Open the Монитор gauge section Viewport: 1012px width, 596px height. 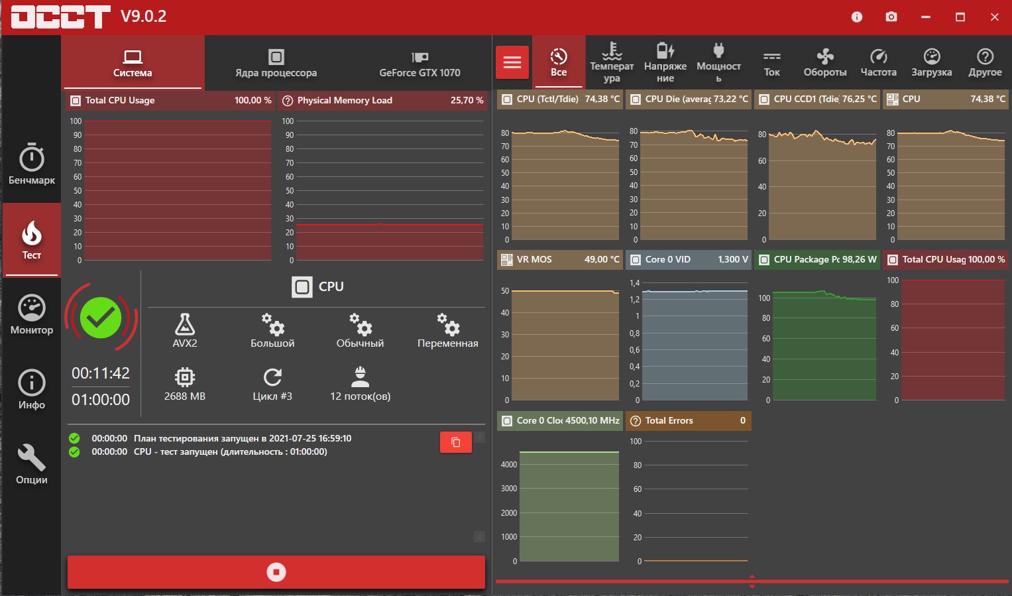coord(31,314)
